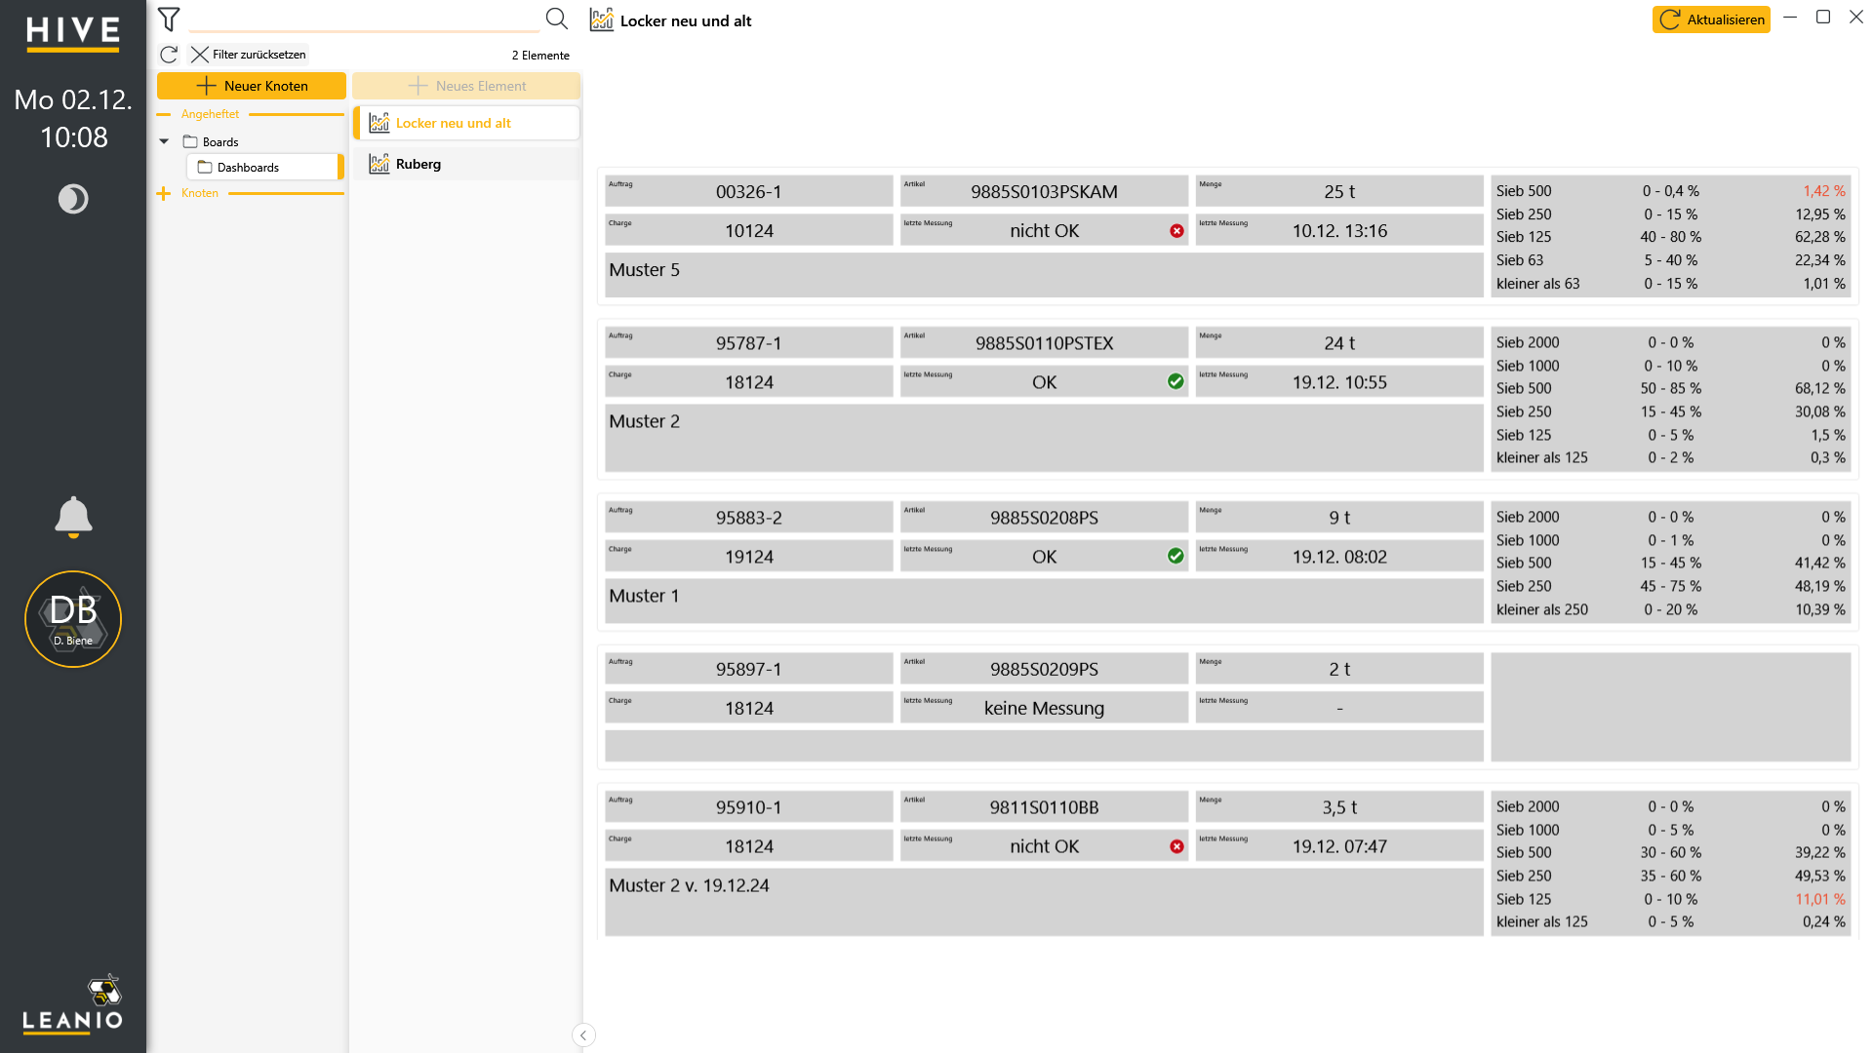Image resolution: width=1873 pixels, height=1053 pixels.
Task: Click the search input field
Action: click(364, 19)
